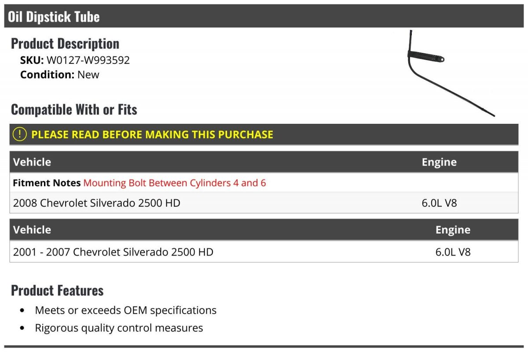
Task: Click the PLEASE READ BEFORE MAKING THIS PURCHASE banner
Action: 264,134
